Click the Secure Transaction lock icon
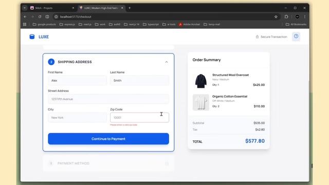Viewport: 329px width, 185px height. [257, 36]
